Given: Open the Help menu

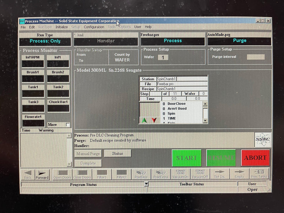Looking at the screenshot, I should [148, 27].
